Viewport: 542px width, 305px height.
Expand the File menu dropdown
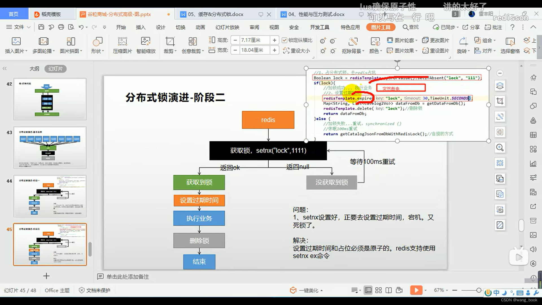point(19,27)
